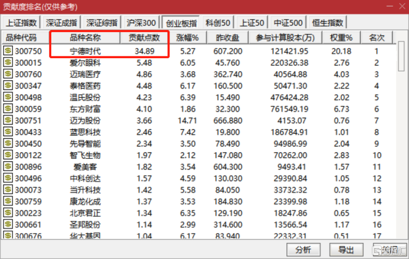
Task: Click the 分析 button
Action: pos(304,250)
